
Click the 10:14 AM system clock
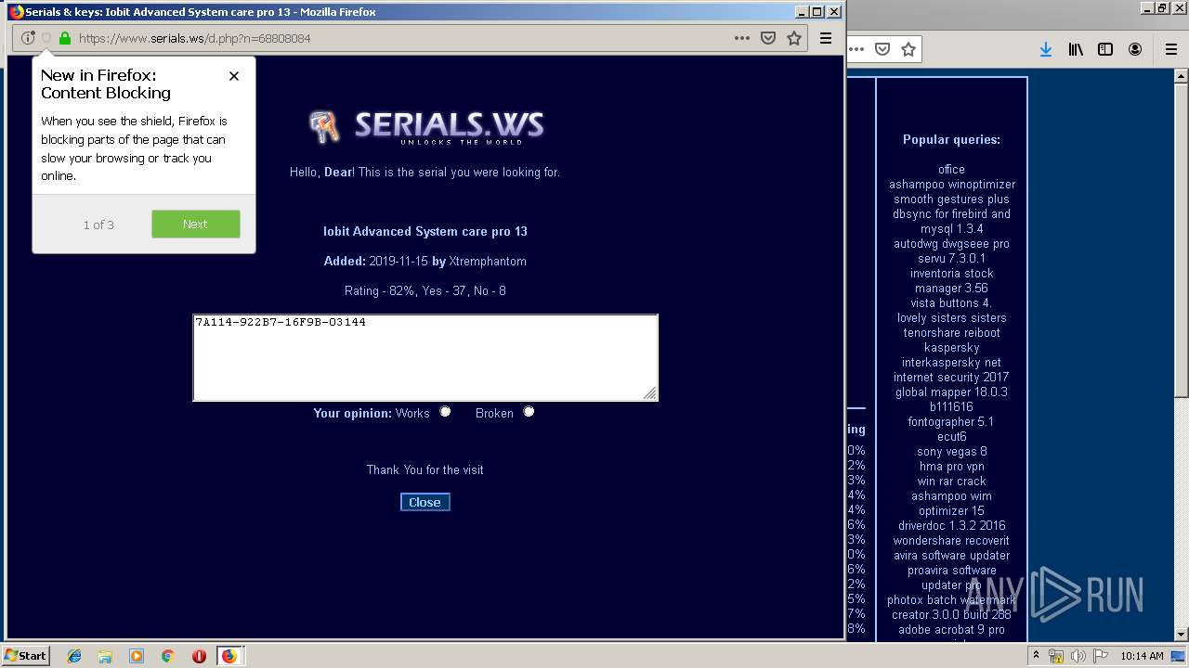(1142, 656)
